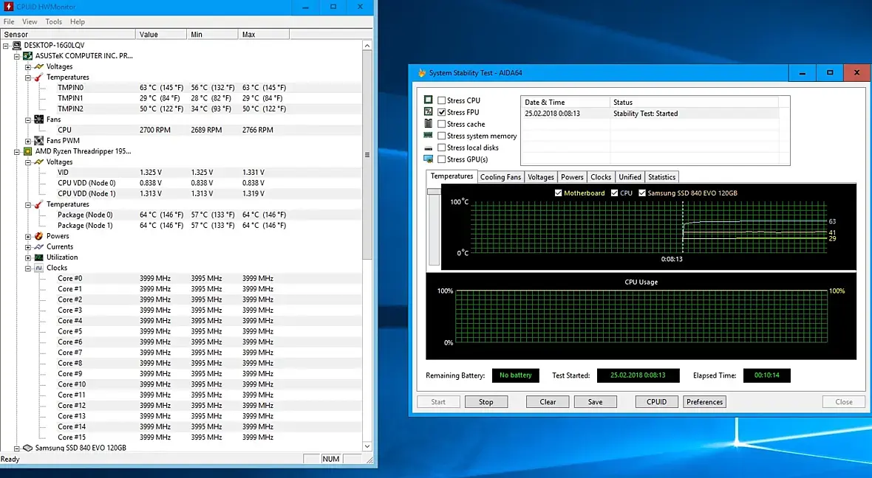Open the Tools menu in HWMonitor
872x478 pixels.
click(x=53, y=21)
